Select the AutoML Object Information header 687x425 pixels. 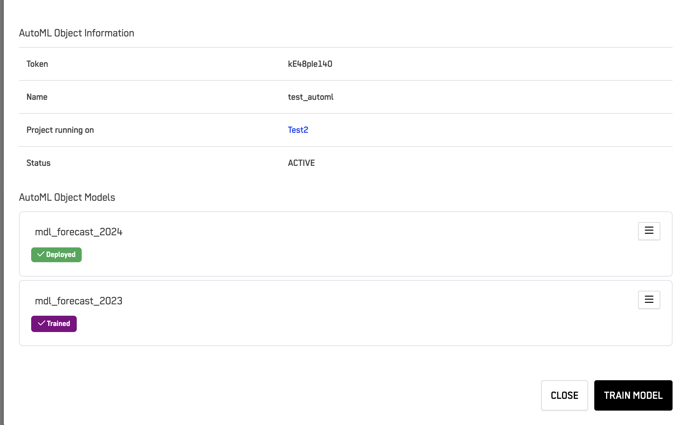click(x=76, y=33)
